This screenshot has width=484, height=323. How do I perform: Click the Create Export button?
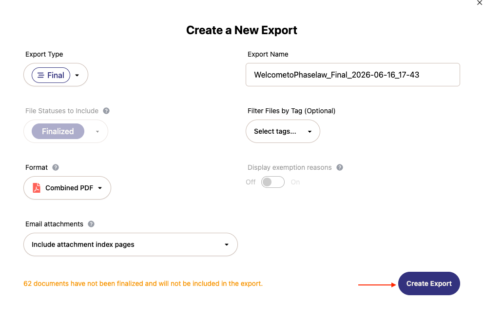(429, 283)
